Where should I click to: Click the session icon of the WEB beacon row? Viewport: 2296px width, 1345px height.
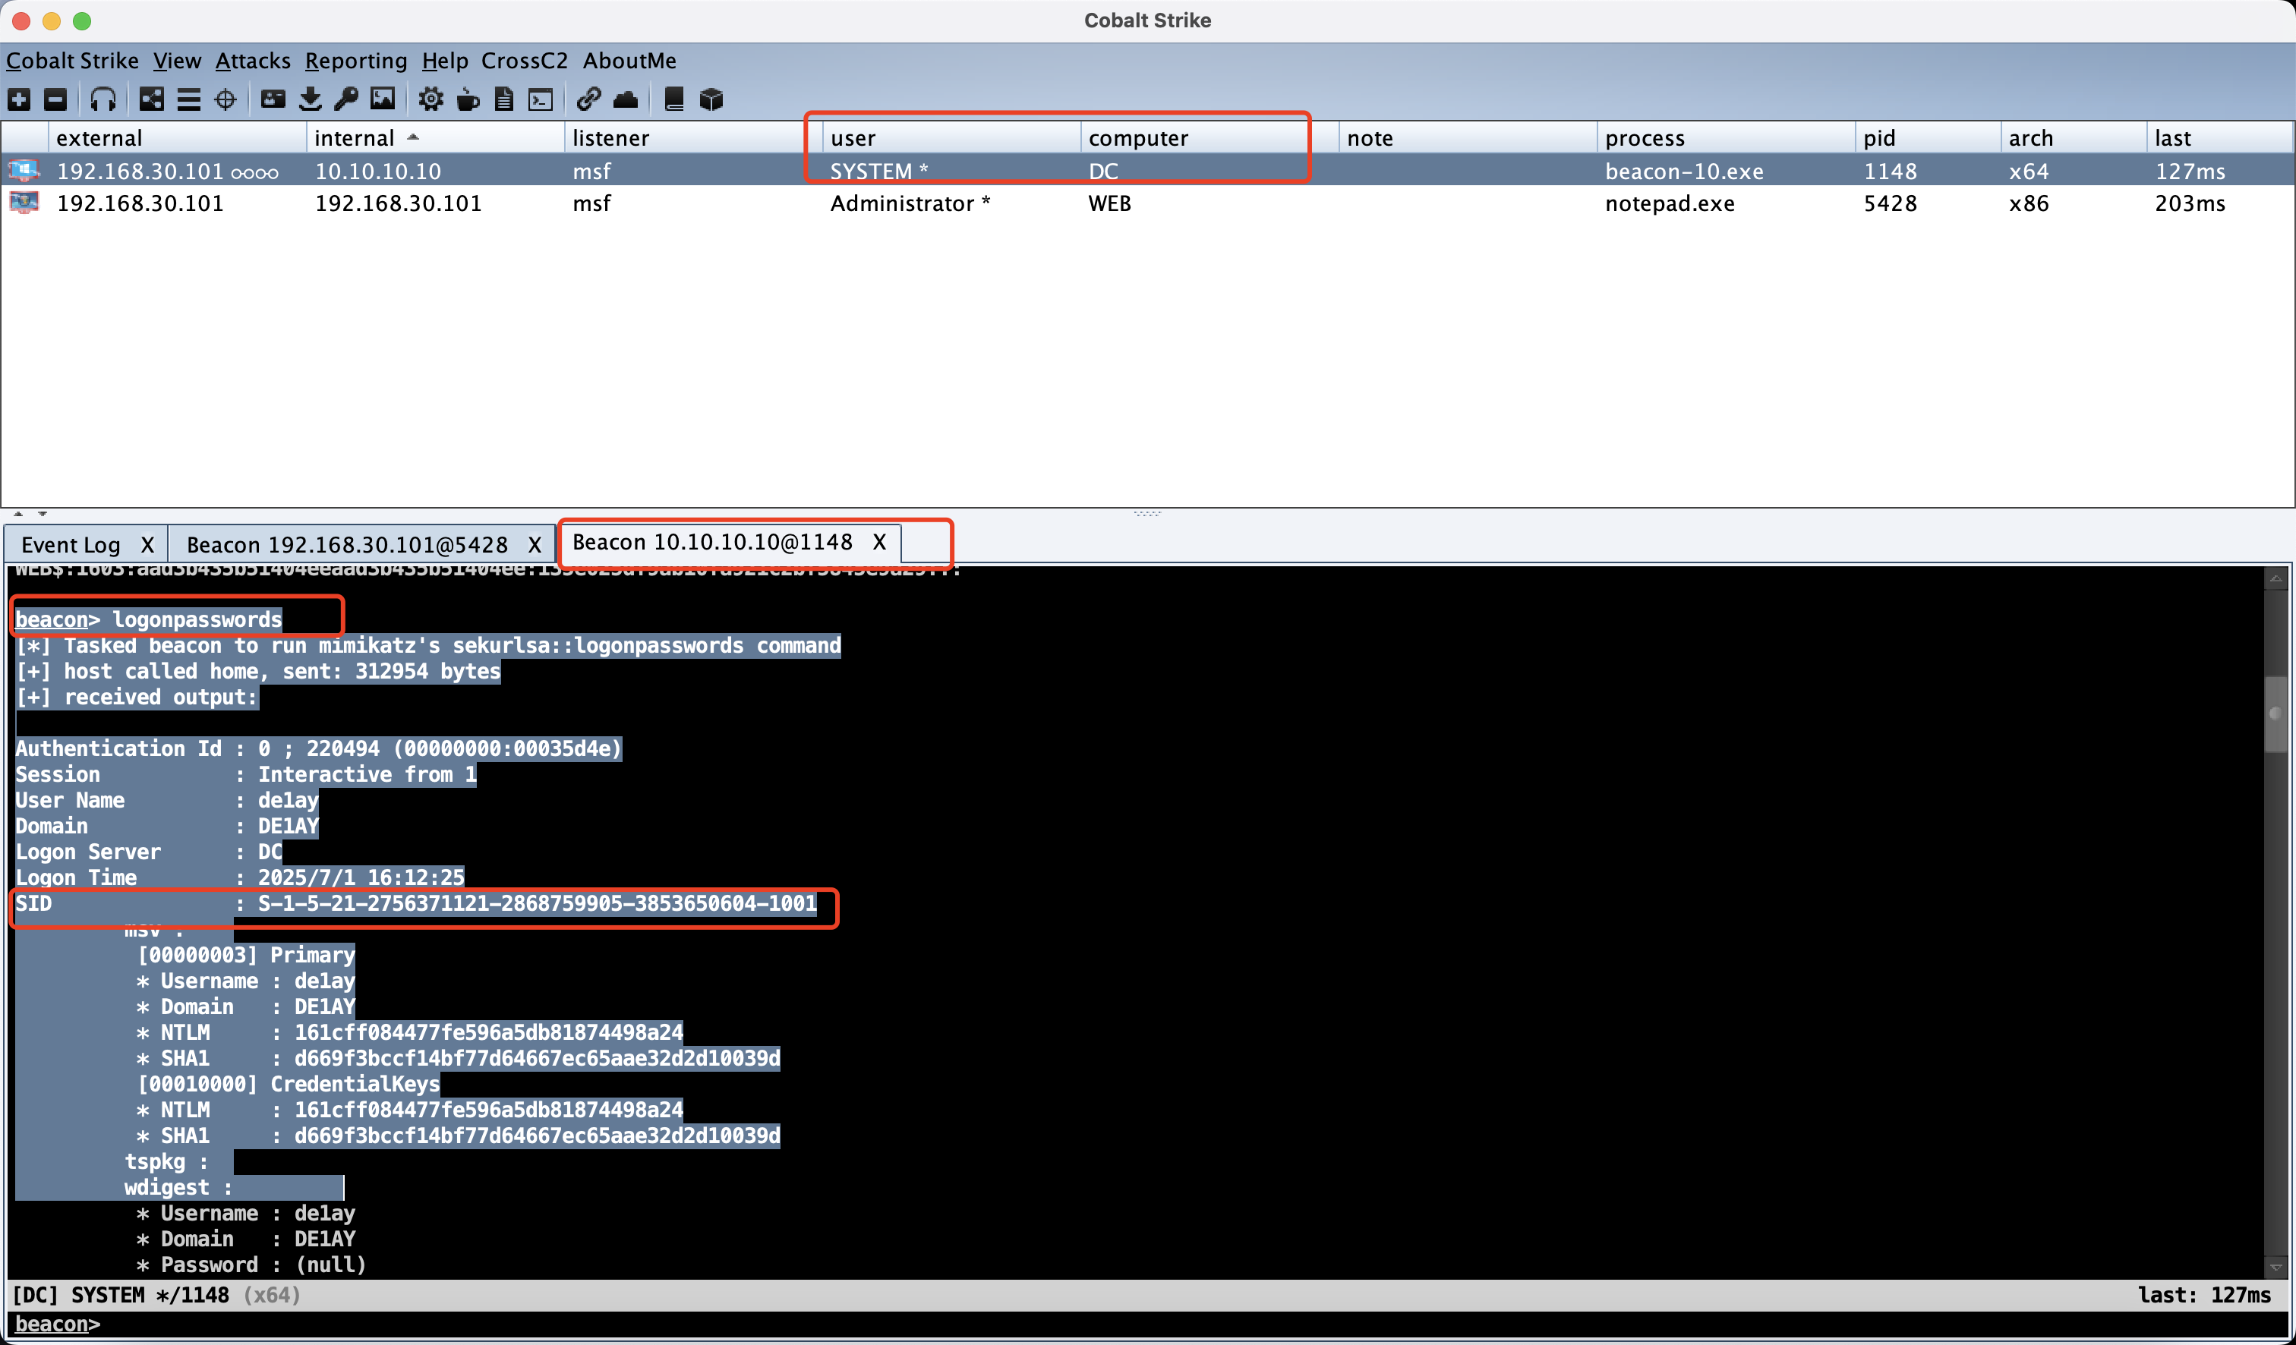tap(24, 202)
